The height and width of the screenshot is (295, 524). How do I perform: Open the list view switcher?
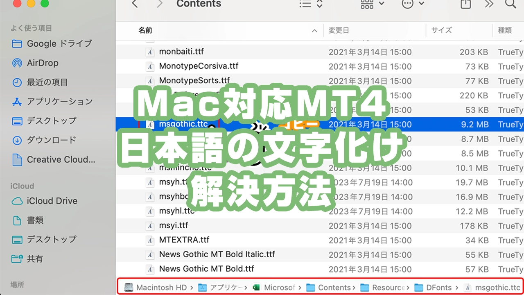(x=311, y=4)
